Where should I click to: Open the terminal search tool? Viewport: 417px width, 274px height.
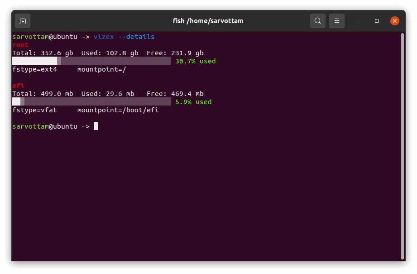point(317,21)
